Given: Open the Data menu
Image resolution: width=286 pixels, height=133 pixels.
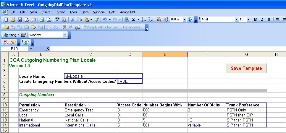Looking at the screenshot, I should [x=85, y=12].
